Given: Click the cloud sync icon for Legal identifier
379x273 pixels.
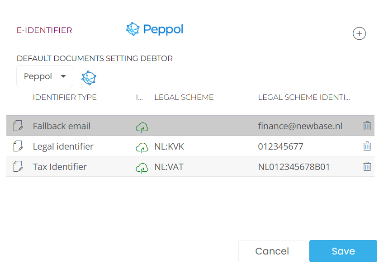Looking at the screenshot, I should (142, 147).
